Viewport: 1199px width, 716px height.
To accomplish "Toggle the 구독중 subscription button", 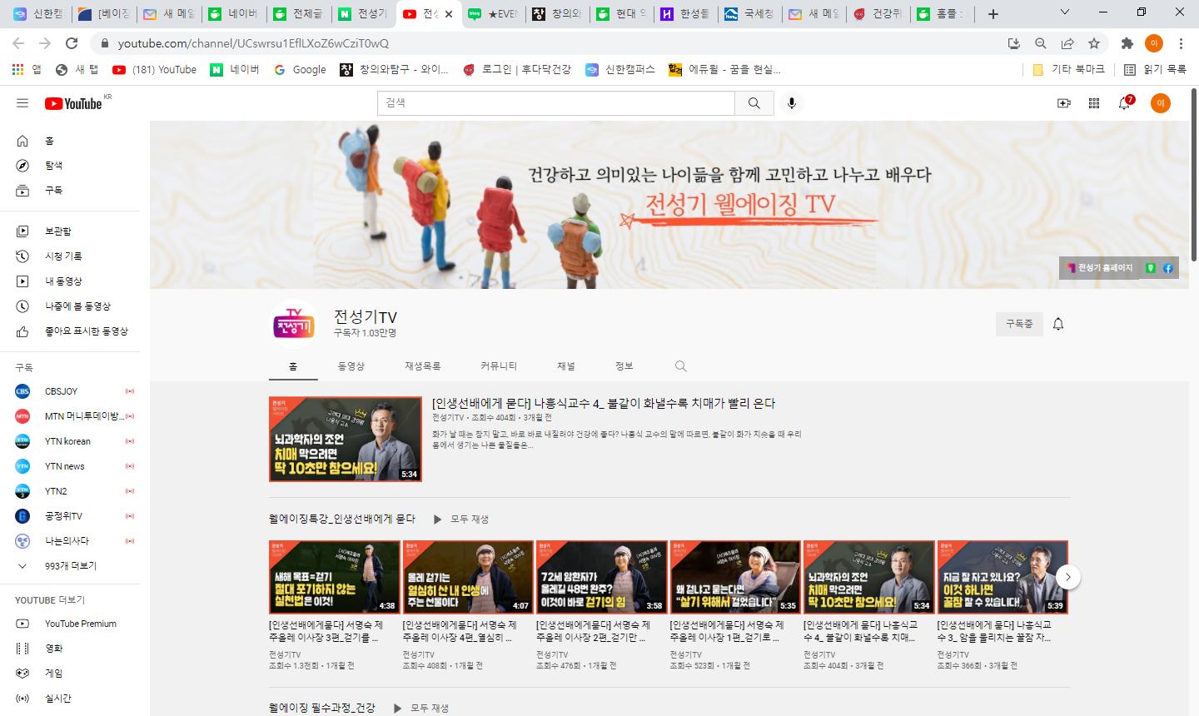I will coord(1019,324).
